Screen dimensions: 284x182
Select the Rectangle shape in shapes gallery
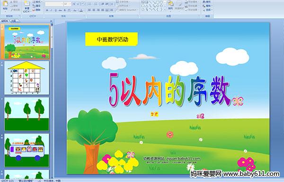158,2
